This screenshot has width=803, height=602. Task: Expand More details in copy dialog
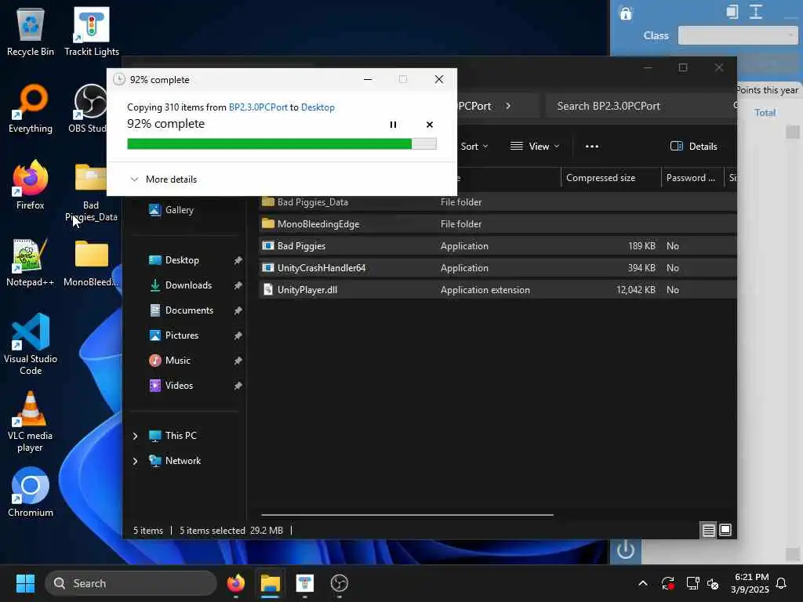pos(164,180)
